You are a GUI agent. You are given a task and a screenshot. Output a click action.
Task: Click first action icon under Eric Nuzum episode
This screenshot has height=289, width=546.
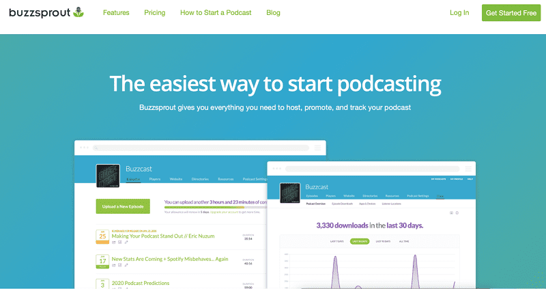pos(113,243)
